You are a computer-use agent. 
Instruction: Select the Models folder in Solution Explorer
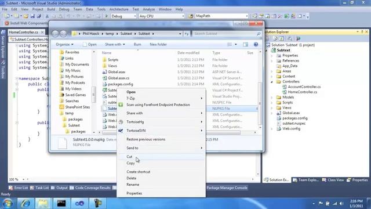click(288, 98)
